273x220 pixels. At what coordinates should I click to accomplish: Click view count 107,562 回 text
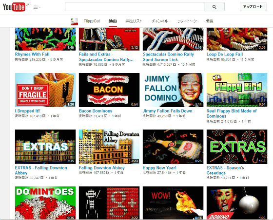coord(94,173)
